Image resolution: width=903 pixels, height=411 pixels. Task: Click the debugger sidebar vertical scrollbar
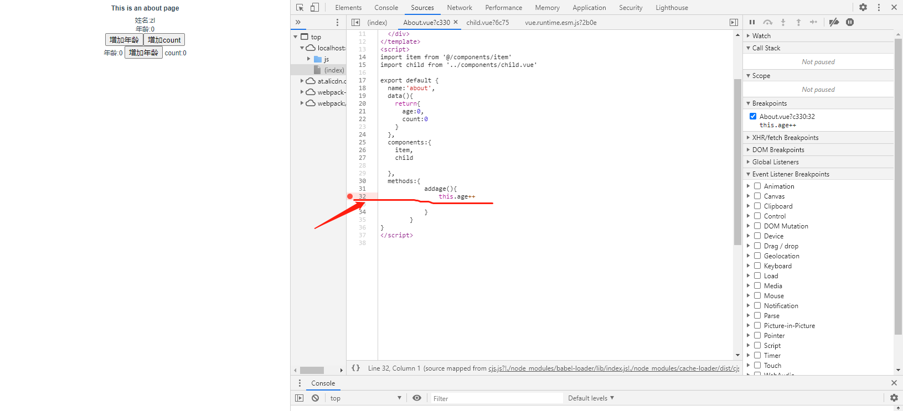click(898, 187)
